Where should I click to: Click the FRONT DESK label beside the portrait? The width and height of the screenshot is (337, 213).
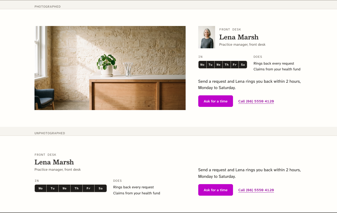[230, 29]
